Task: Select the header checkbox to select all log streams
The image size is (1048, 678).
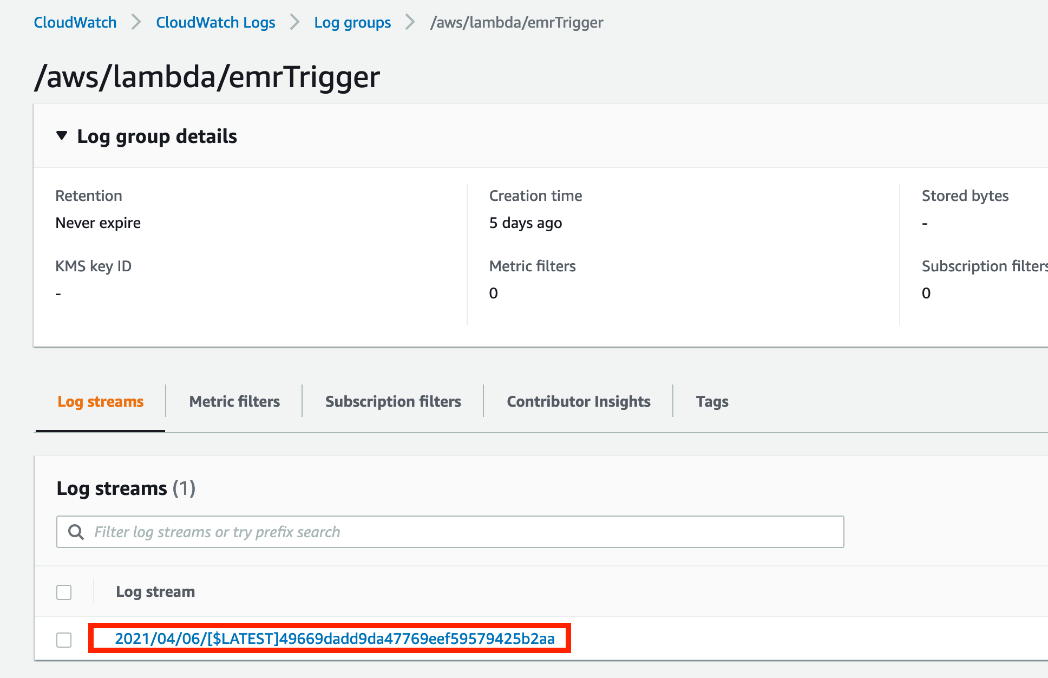Action: tap(63, 592)
